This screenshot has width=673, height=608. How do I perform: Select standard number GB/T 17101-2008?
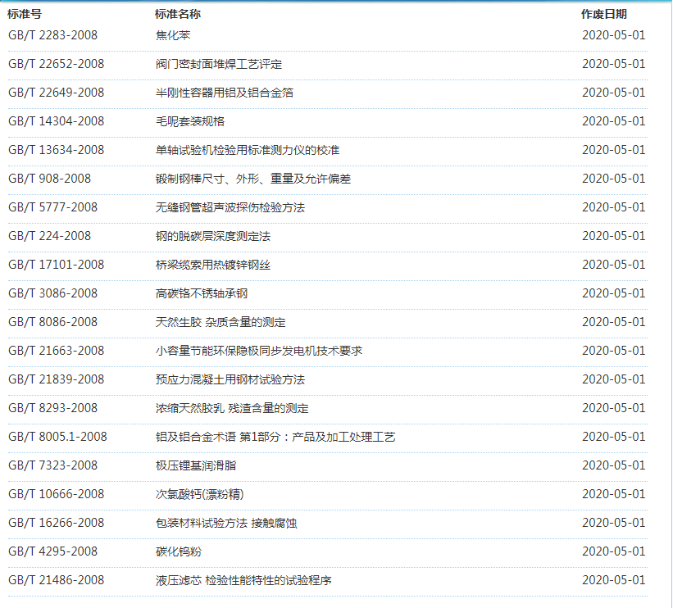(56, 265)
